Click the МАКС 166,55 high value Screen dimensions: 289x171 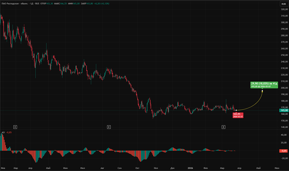coord(60,3)
